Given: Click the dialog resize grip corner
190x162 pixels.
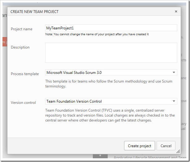Looking at the screenshot, I should click(178, 152).
